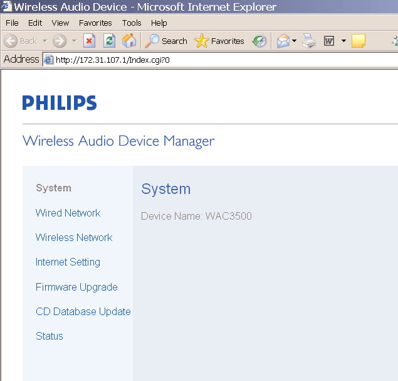
Task: Click the PHILIPS logo
Action: (x=60, y=103)
